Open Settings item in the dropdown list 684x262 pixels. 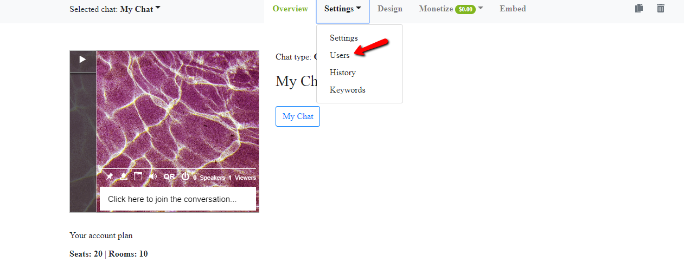coord(344,38)
